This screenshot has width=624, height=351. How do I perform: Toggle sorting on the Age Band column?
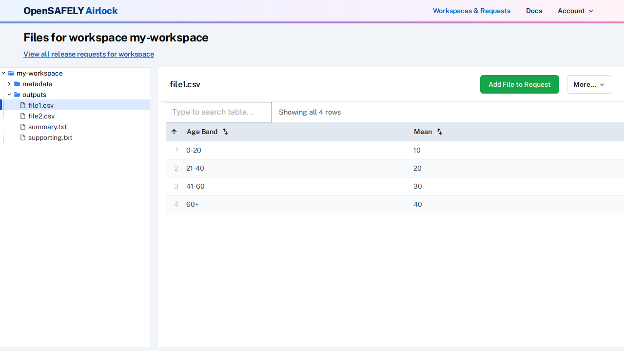225,132
